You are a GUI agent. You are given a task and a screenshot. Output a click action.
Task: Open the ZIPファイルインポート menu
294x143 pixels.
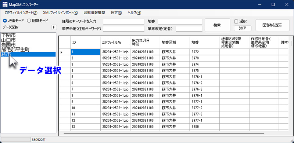[21, 13]
